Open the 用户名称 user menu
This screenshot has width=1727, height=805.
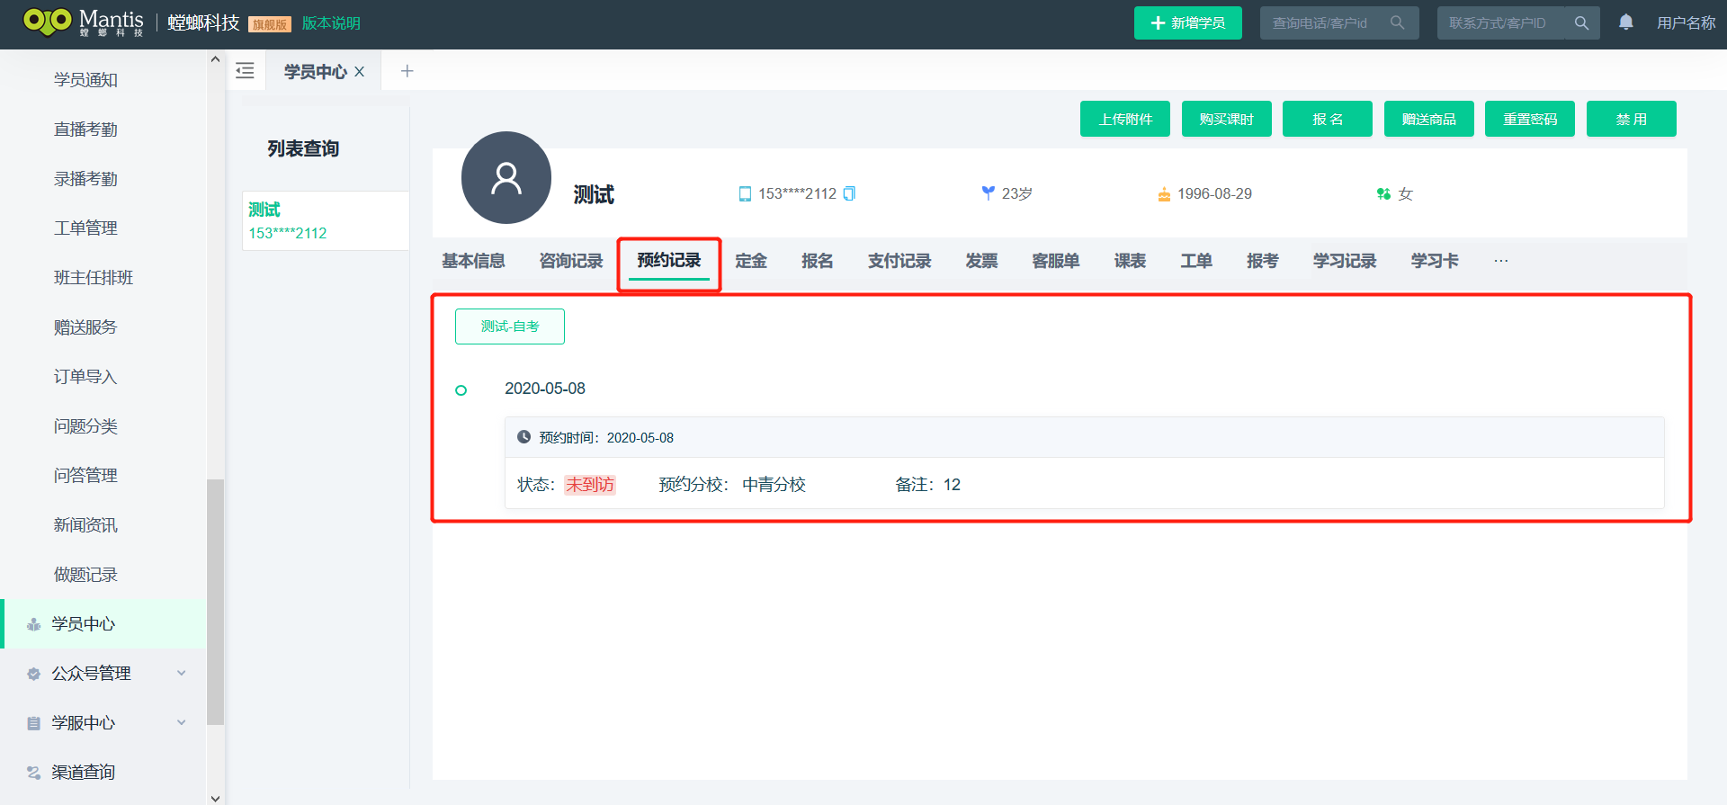pos(1687,22)
